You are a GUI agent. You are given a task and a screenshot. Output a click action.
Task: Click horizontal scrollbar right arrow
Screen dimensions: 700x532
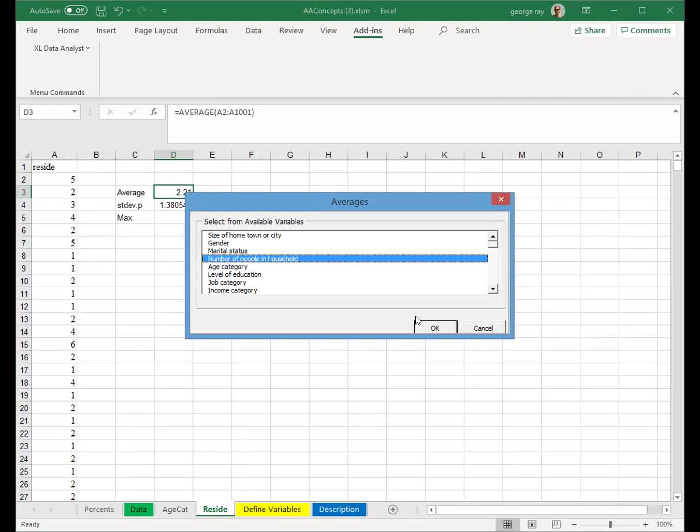(666, 510)
